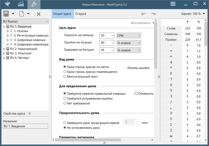Click the lesson editor pencil icon
Viewport: 209px width, 146px height.
click(x=34, y=4)
